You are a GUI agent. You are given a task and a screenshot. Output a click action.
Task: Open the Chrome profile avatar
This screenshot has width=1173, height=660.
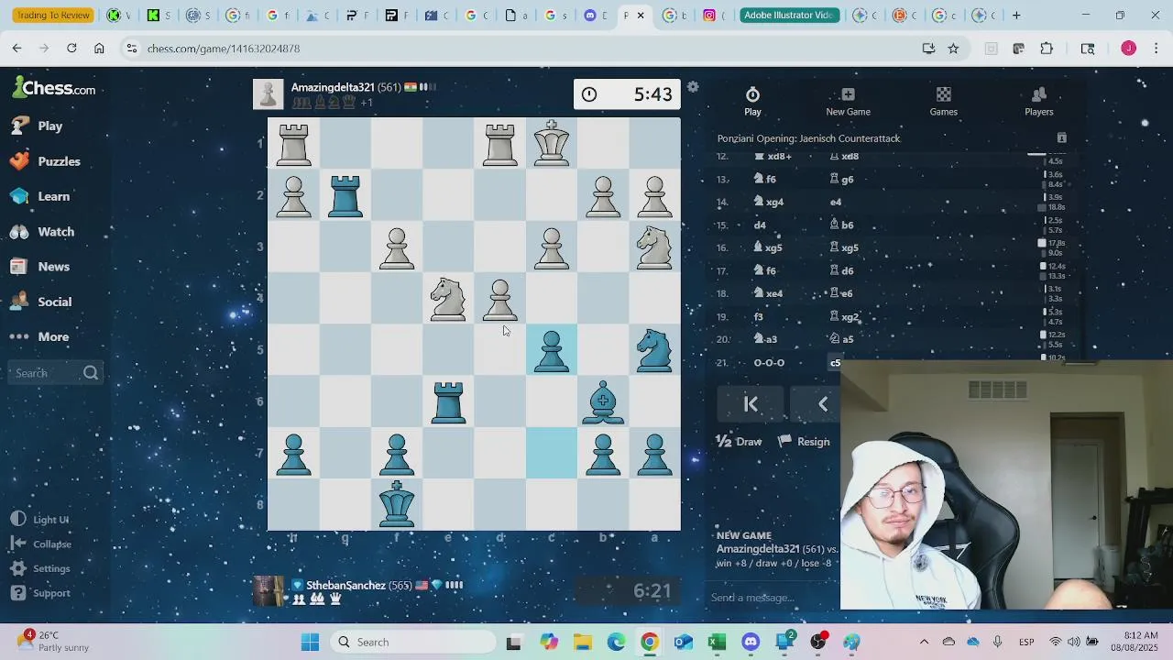(1128, 48)
